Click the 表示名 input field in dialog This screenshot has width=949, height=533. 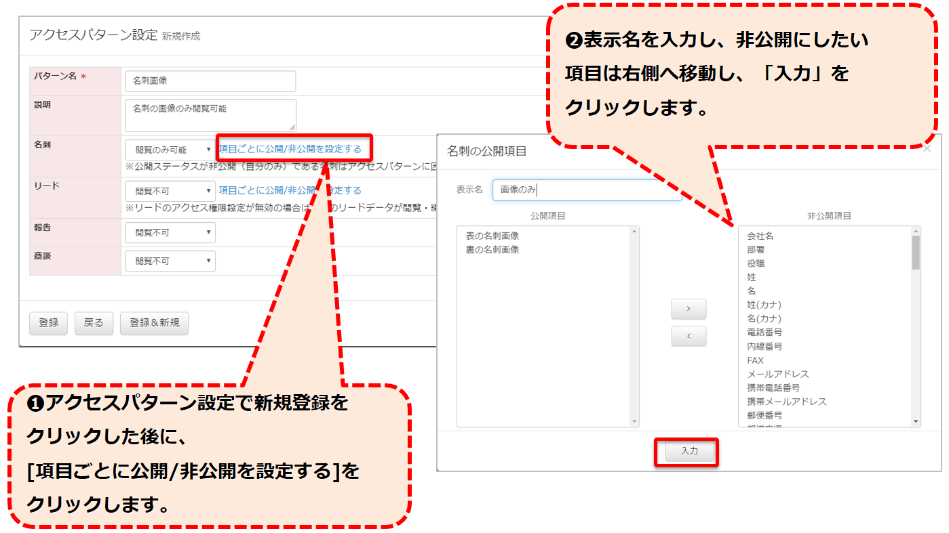coord(587,190)
